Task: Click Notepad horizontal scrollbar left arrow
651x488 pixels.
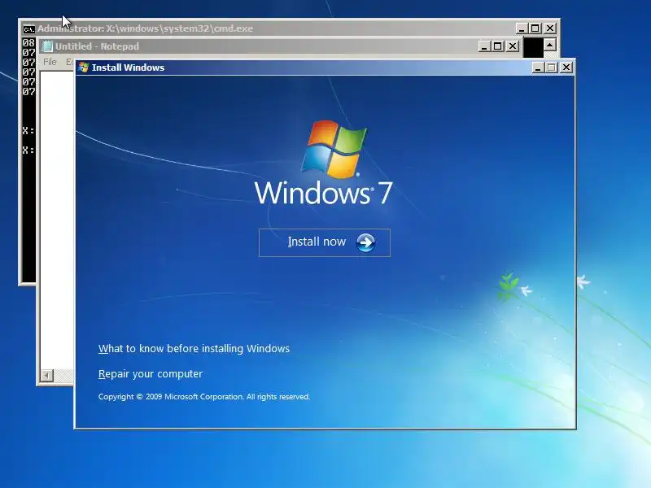Action: (x=47, y=376)
